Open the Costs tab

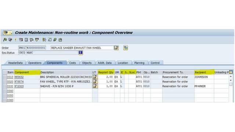coord(72,63)
